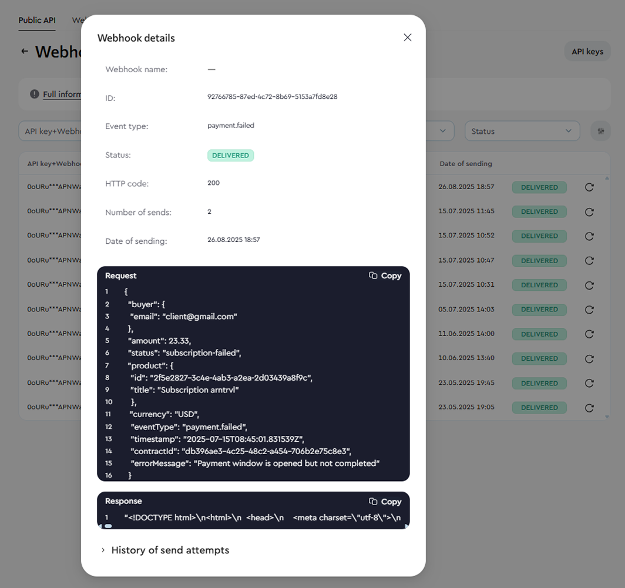Resend the 05.07.2025 14:03 webhook
The width and height of the screenshot is (625, 588).
(x=589, y=310)
